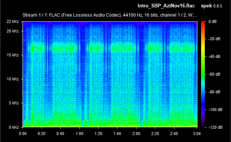Click the 15 kHz frequency axis label
This screenshot has height=142, width=231.
click(x=13, y=55)
